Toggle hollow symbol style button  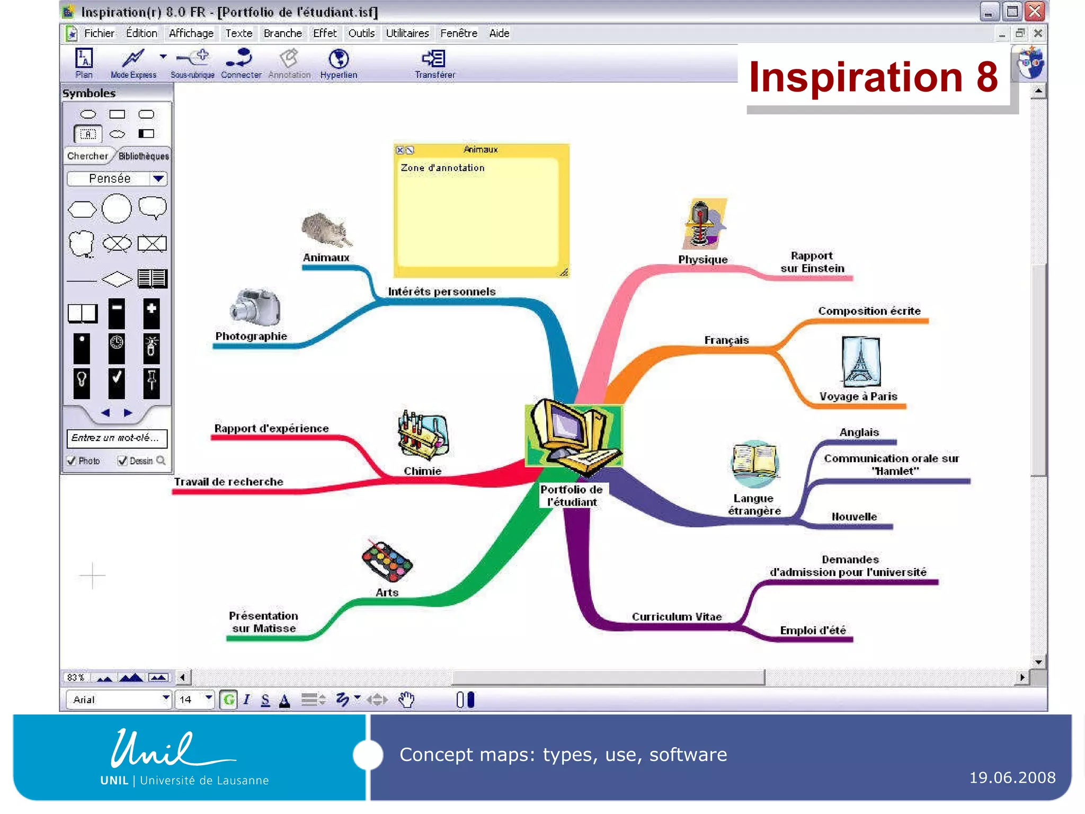coord(460,700)
